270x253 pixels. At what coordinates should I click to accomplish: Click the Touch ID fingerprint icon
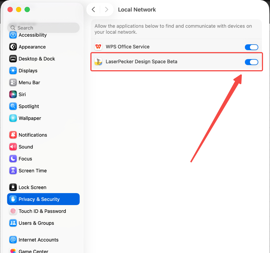[13, 211]
